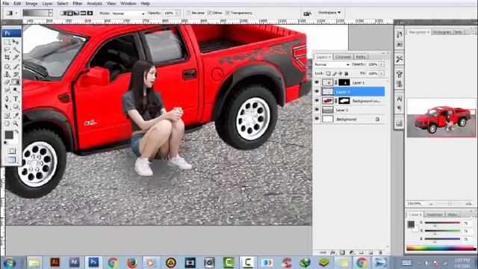Click the Layer 1 mask thumbnail
Viewport: 478px width, 269px height.
(344, 83)
